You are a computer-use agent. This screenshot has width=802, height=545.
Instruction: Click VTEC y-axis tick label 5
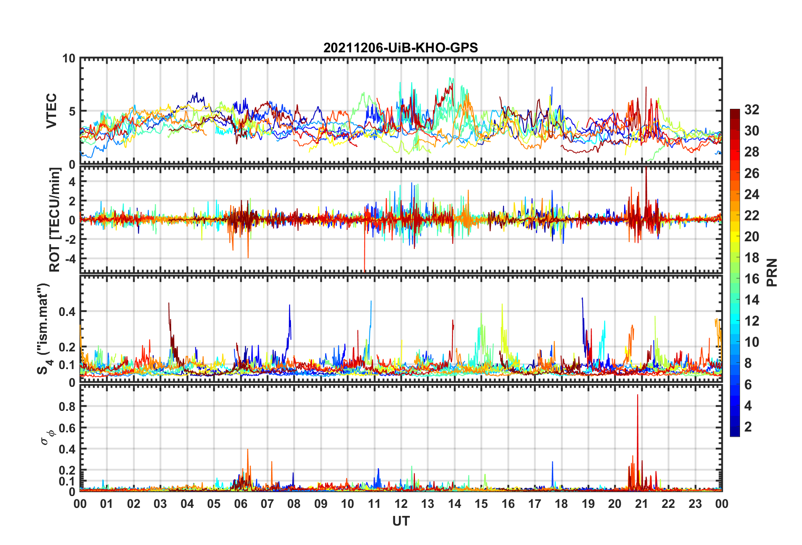pyautogui.click(x=72, y=111)
